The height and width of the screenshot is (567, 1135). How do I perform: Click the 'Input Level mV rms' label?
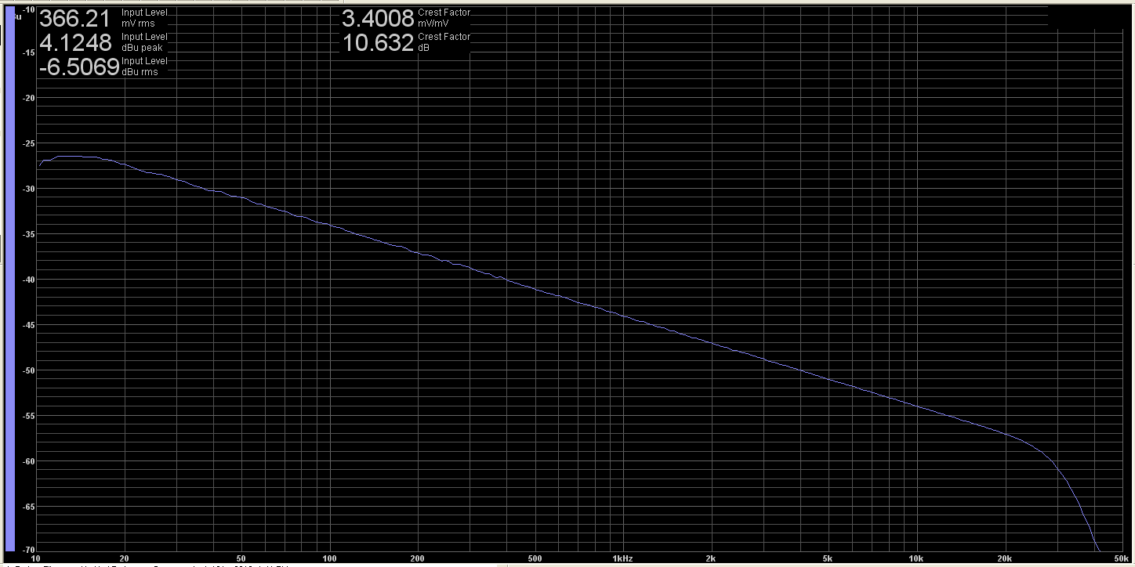point(144,18)
